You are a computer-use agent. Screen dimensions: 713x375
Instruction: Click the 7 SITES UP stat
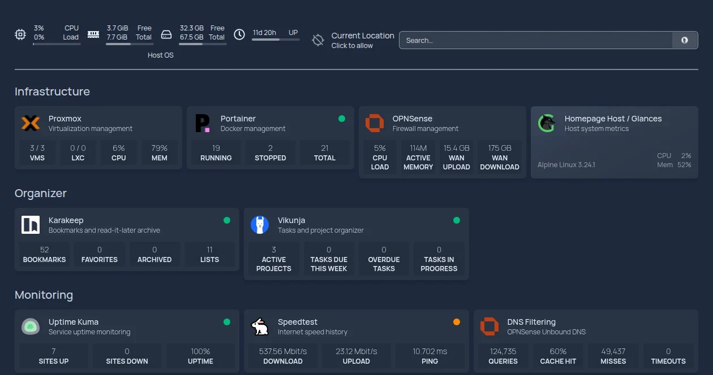tap(54, 356)
